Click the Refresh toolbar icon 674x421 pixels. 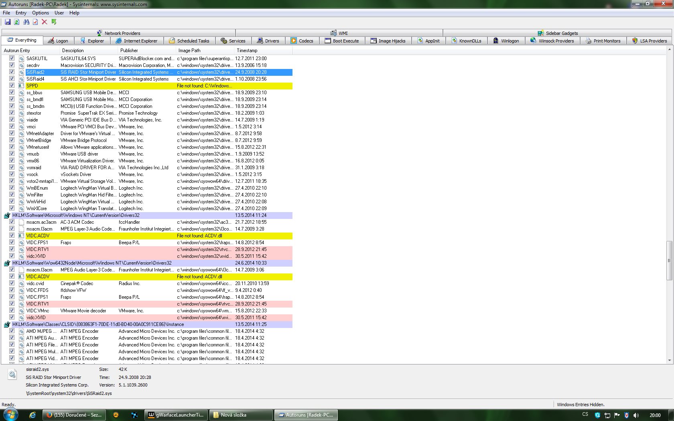[16, 22]
